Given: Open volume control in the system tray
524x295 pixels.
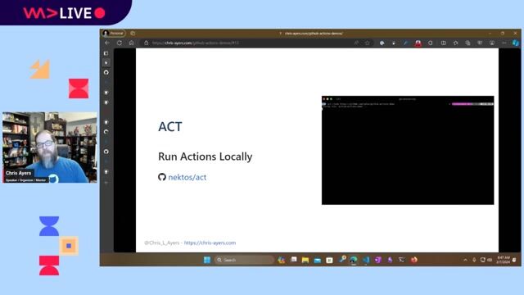Looking at the screenshot, I should coord(490,260).
